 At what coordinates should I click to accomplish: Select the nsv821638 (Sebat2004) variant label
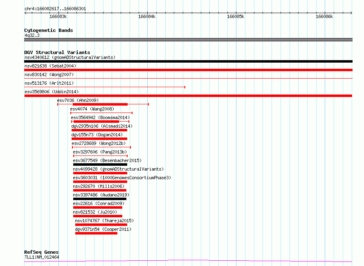tap(50, 66)
